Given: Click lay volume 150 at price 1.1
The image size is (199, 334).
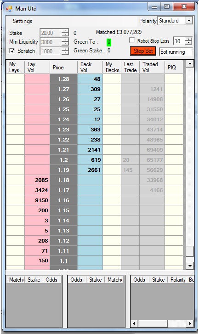Looking at the screenshot, I should tap(37, 261).
